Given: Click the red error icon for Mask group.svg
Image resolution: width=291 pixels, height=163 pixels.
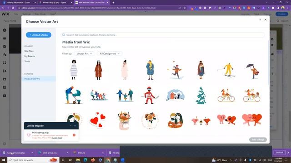Looking at the screenshot, I should [74, 135].
